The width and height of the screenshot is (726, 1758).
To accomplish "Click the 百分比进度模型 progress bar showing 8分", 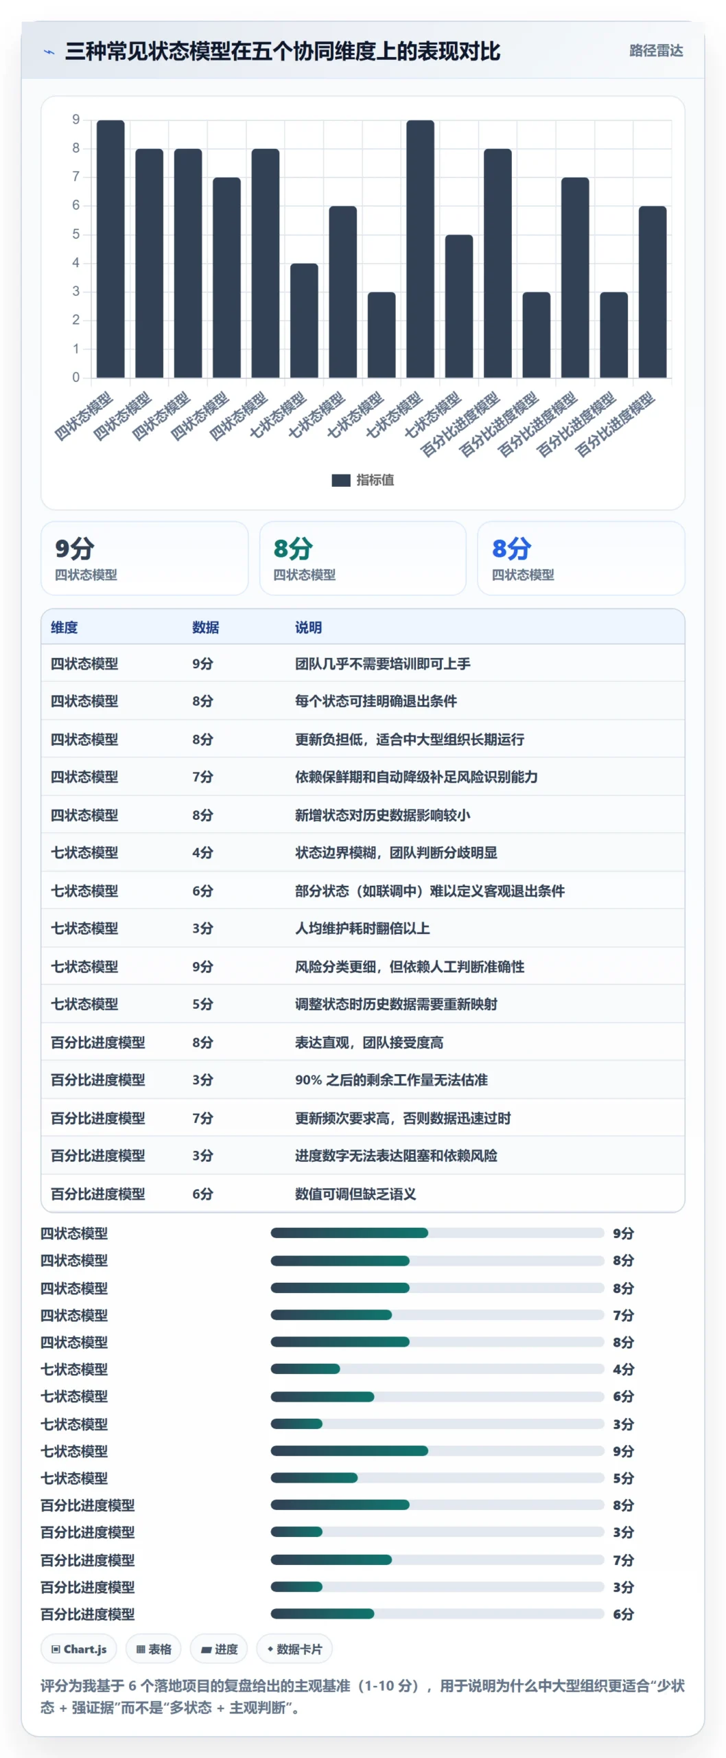I will tap(437, 1505).
